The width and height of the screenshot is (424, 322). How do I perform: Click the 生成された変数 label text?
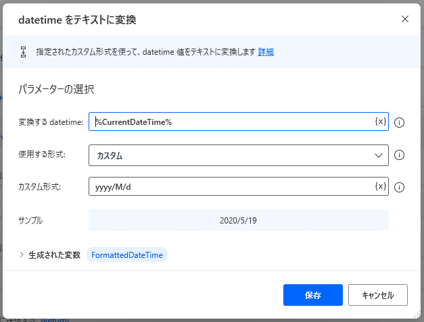click(x=54, y=254)
